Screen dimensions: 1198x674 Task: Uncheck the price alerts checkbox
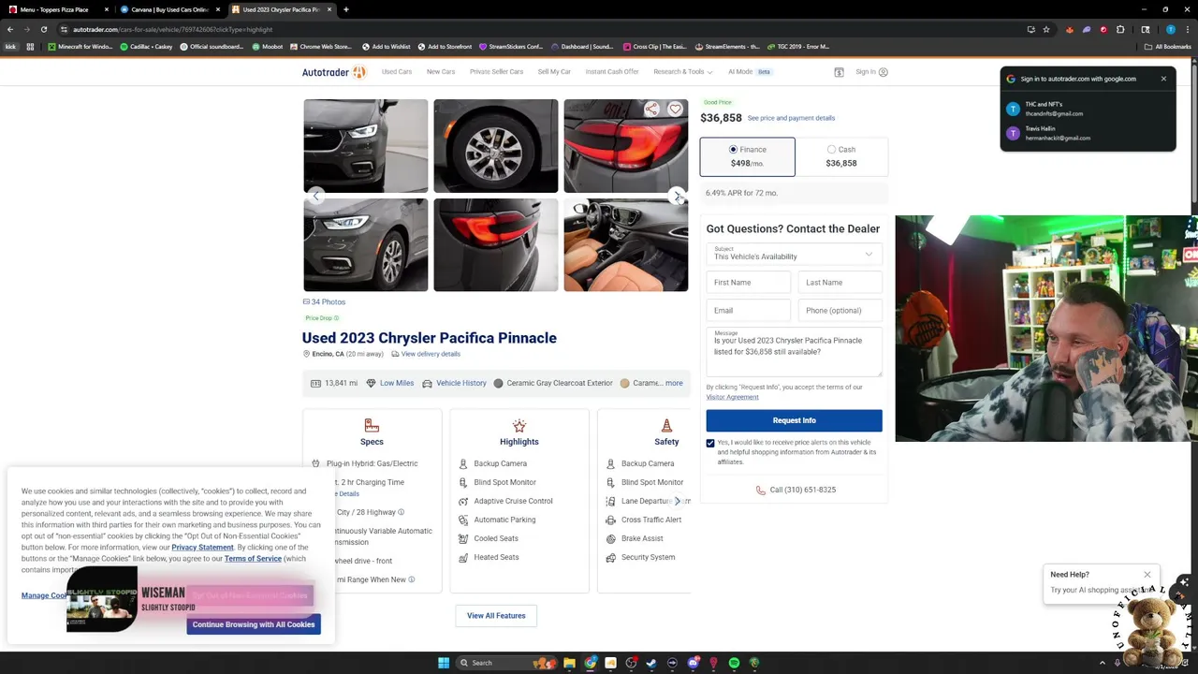(x=710, y=443)
